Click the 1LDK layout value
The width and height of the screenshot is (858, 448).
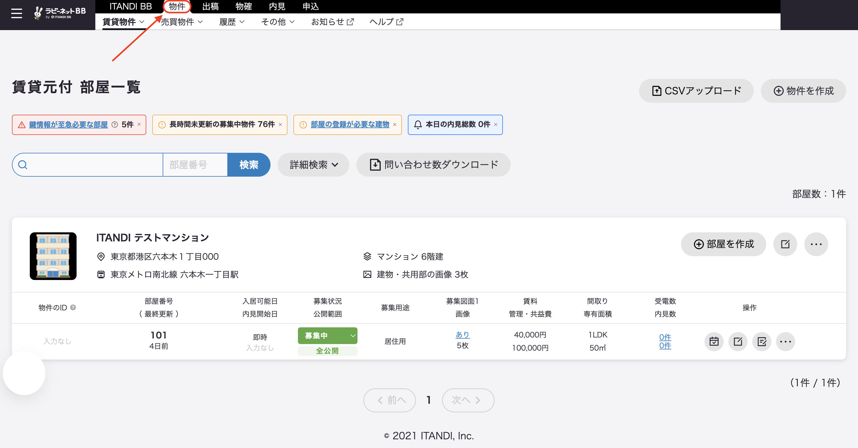tap(598, 335)
